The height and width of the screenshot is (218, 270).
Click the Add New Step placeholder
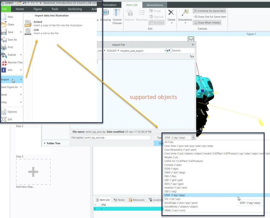pyautogui.click(x=33, y=172)
